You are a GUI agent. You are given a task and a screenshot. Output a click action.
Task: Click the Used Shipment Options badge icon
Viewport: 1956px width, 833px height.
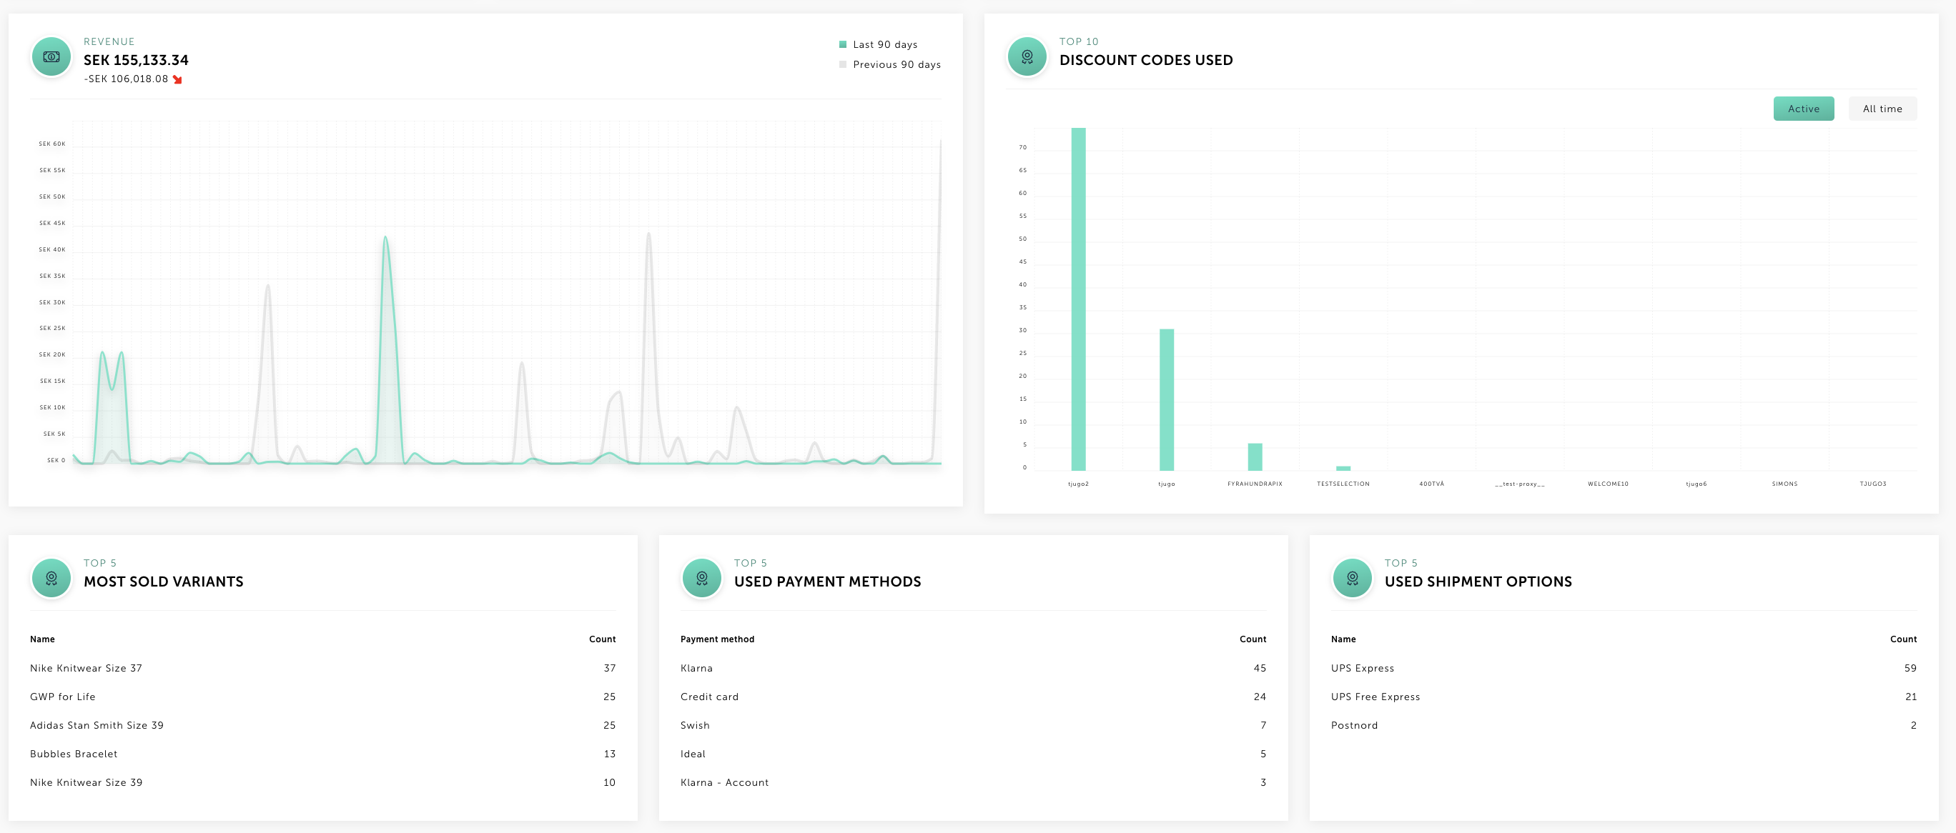[x=1352, y=578]
